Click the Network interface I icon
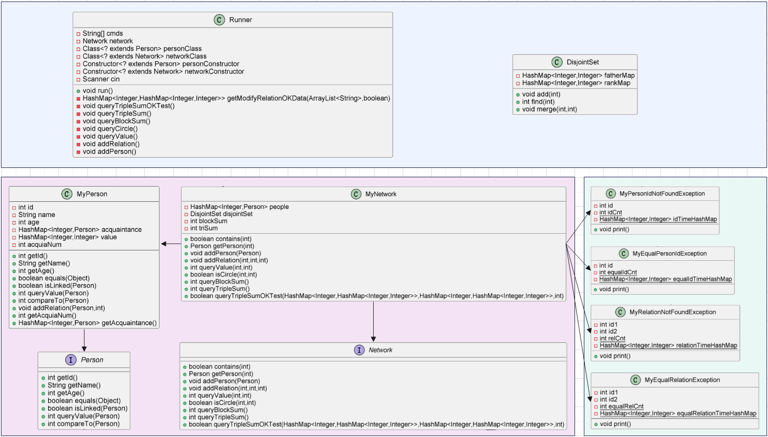The width and height of the screenshot is (768, 437). point(359,350)
